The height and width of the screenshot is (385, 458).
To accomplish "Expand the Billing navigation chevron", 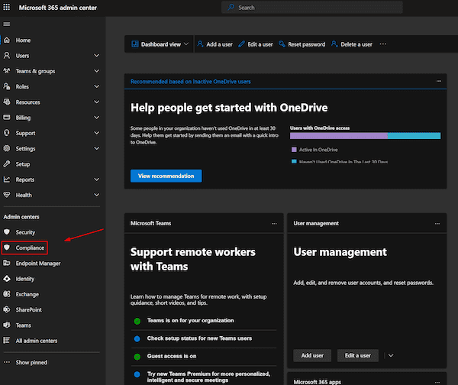I will coord(96,118).
